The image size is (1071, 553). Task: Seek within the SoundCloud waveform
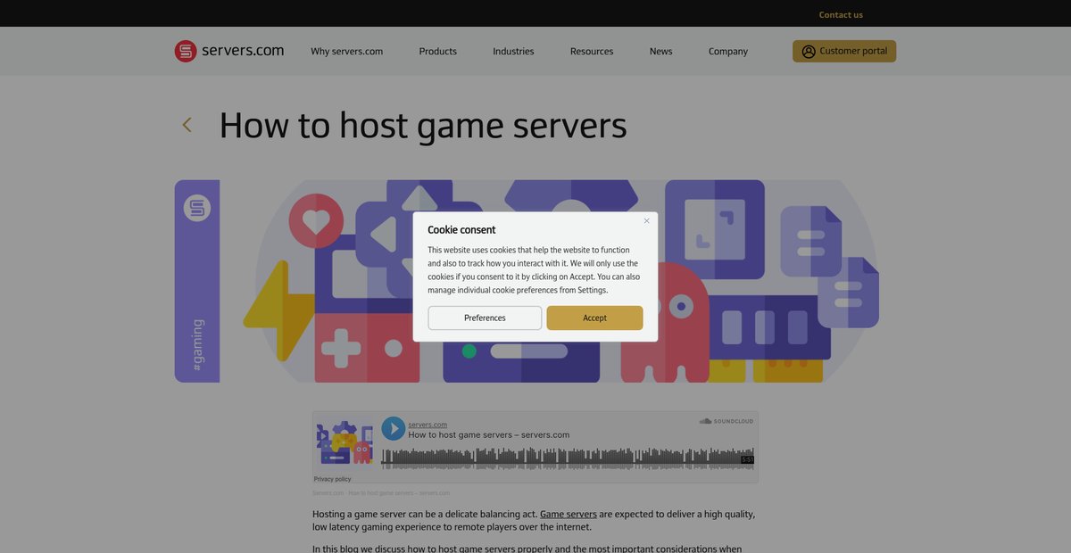pyautogui.click(x=568, y=458)
